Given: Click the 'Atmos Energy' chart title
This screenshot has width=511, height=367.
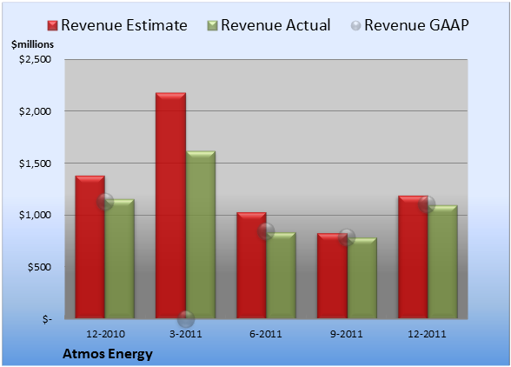Looking at the screenshot, I should coord(108,354).
